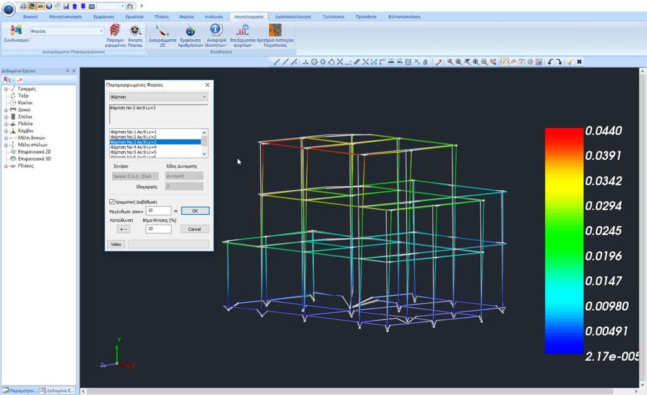647x395 pixels.
Task: Click the round application menu orb
Action: tap(8, 8)
